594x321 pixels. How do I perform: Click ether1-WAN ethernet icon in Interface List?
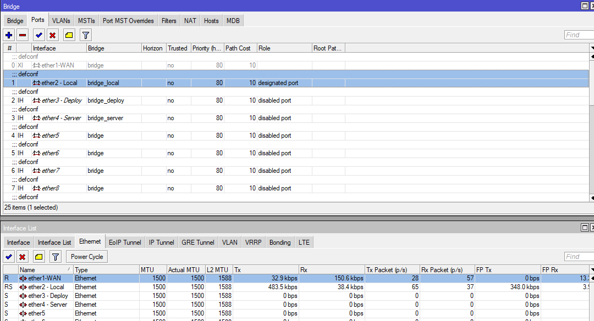coord(23,278)
